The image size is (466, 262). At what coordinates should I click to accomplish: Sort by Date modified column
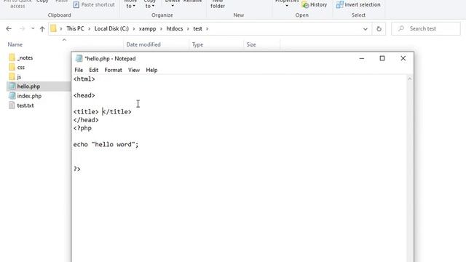(143, 44)
